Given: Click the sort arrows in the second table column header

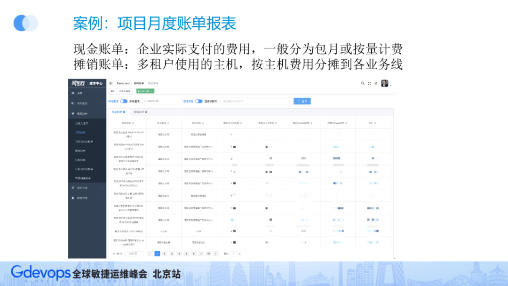Looking at the screenshot, I should coord(168,123).
